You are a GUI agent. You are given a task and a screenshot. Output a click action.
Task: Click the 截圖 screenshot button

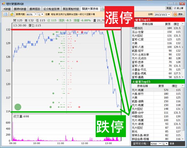(x=169, y=8)
